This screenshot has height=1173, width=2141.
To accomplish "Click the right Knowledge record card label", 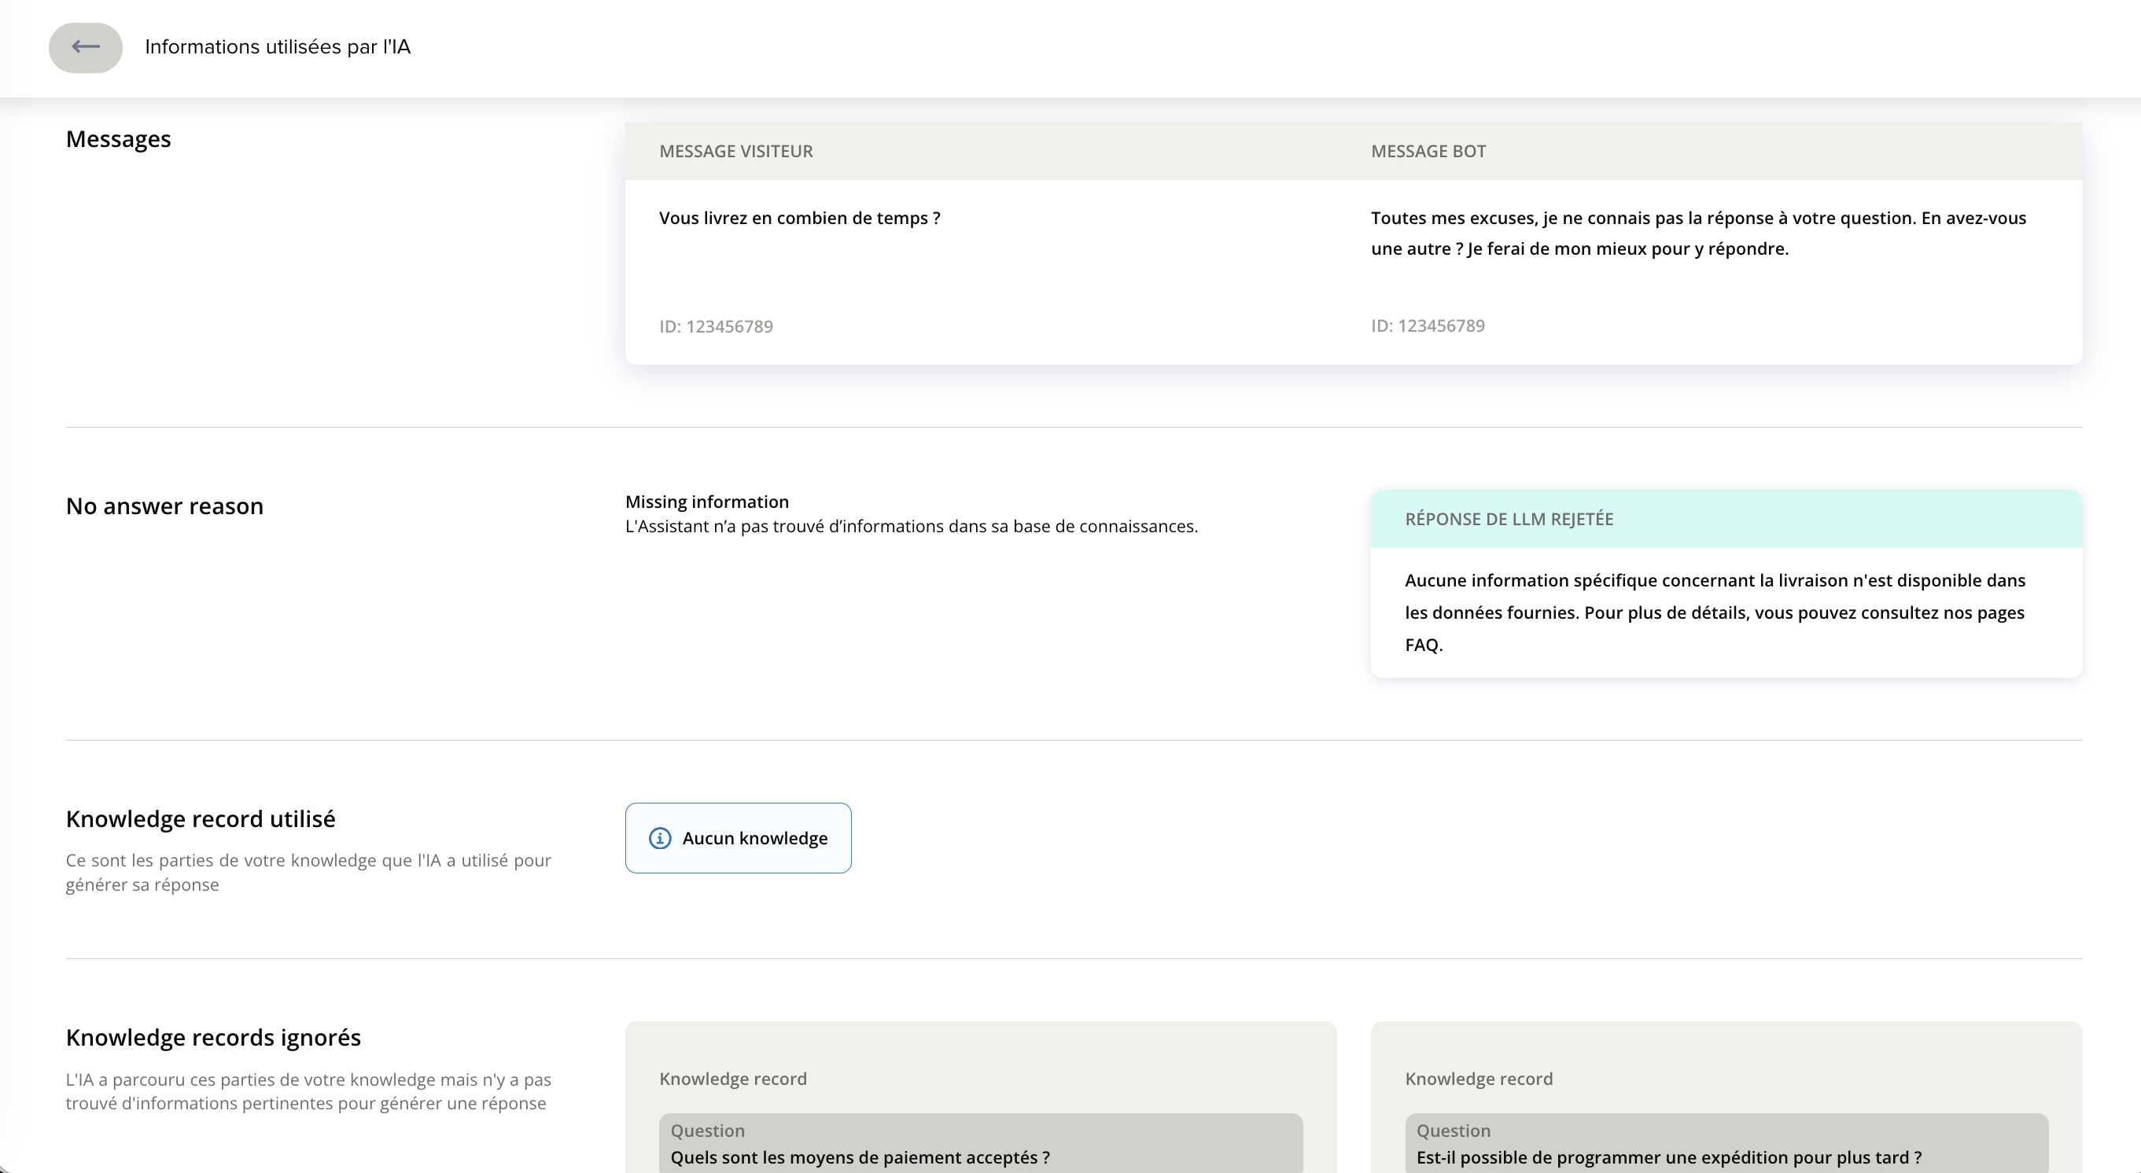I will (1478, 1079).
